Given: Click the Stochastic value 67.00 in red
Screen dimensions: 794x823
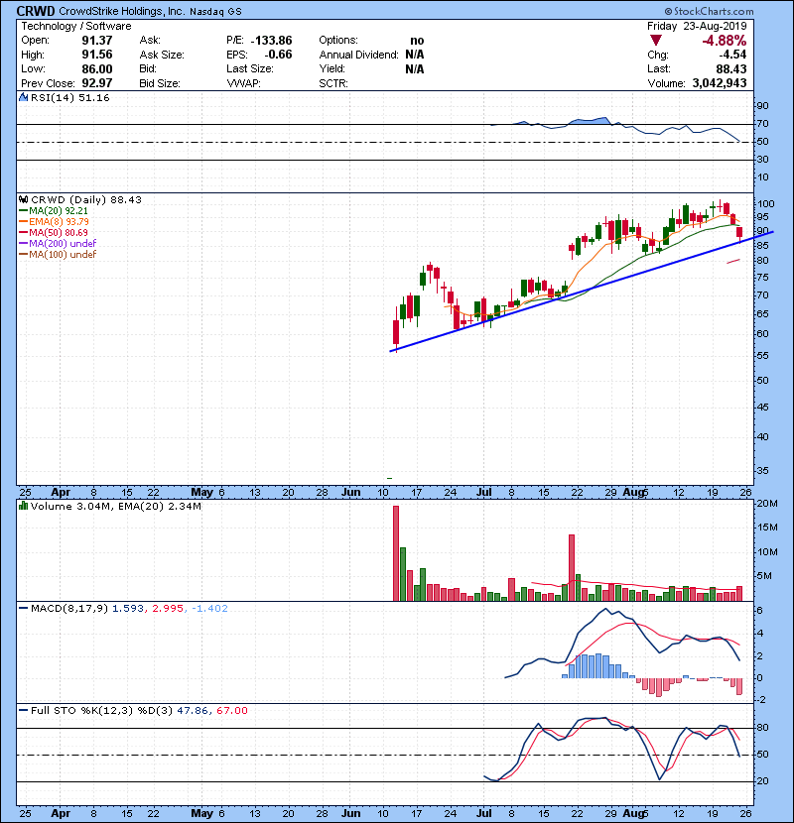Looking at the screenshot, I should coord(231,710).
